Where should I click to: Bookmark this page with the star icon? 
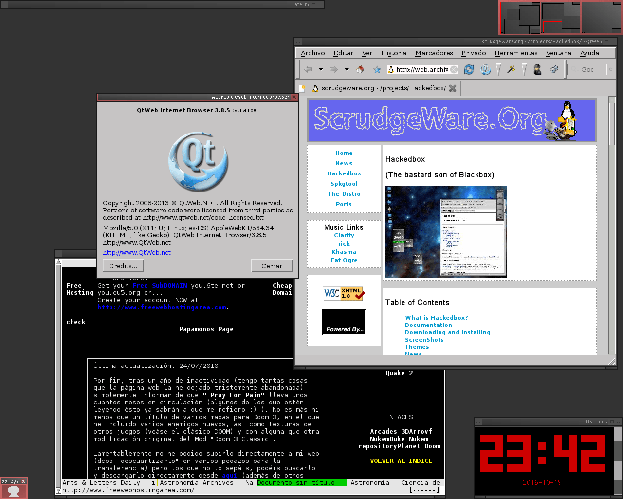point(377,69)
